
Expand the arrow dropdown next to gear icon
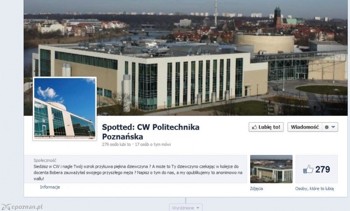pos(333,127)
